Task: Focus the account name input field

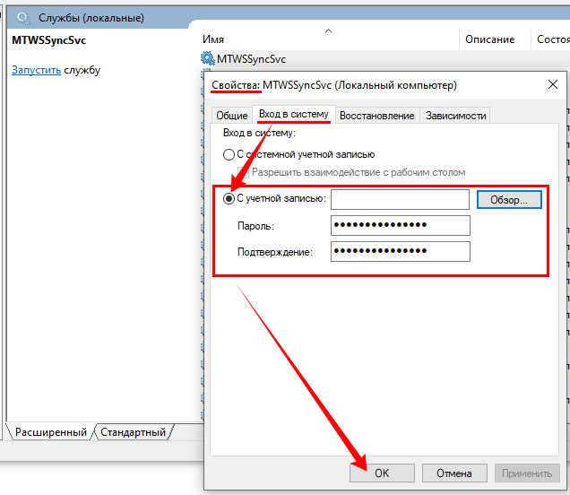Action: pos(400,199)
